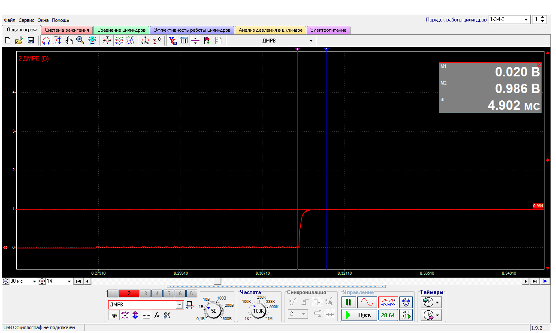Viewport: 556px width, 333px height.
Task: Click the crossed red-green waveform icon
Action: (108, 40)
